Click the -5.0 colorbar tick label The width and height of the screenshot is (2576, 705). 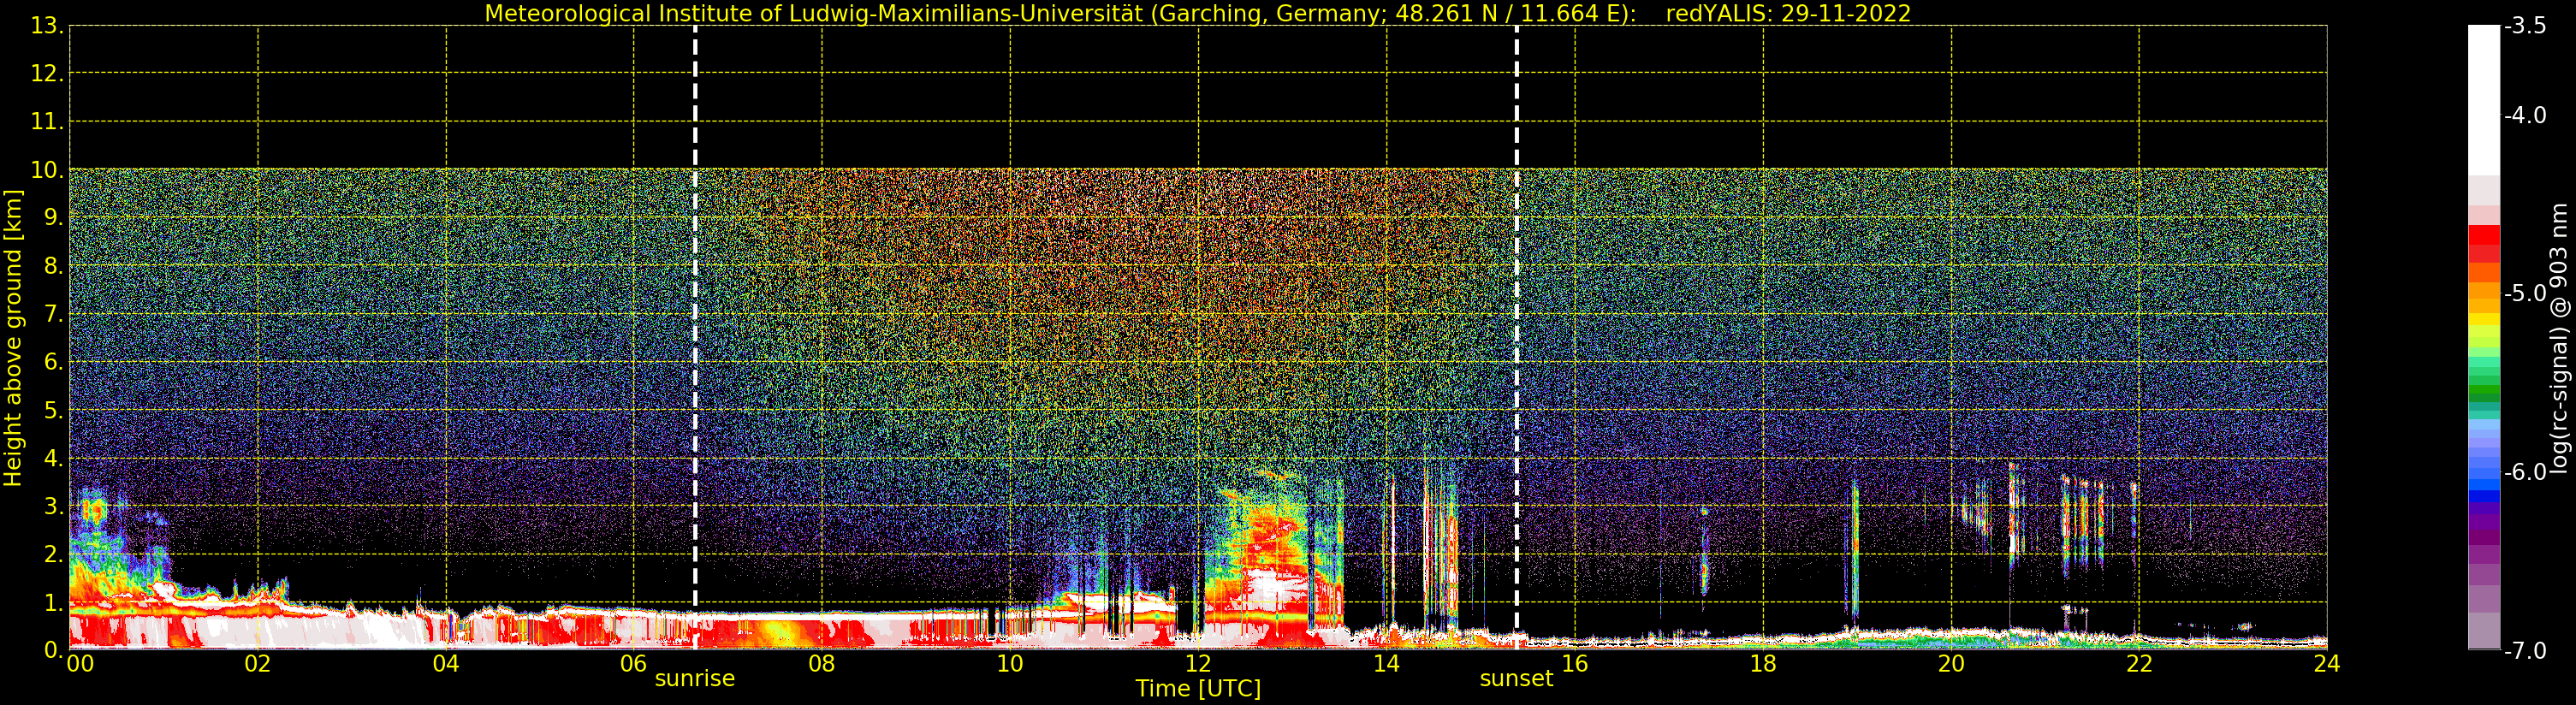pos(2525,294)
